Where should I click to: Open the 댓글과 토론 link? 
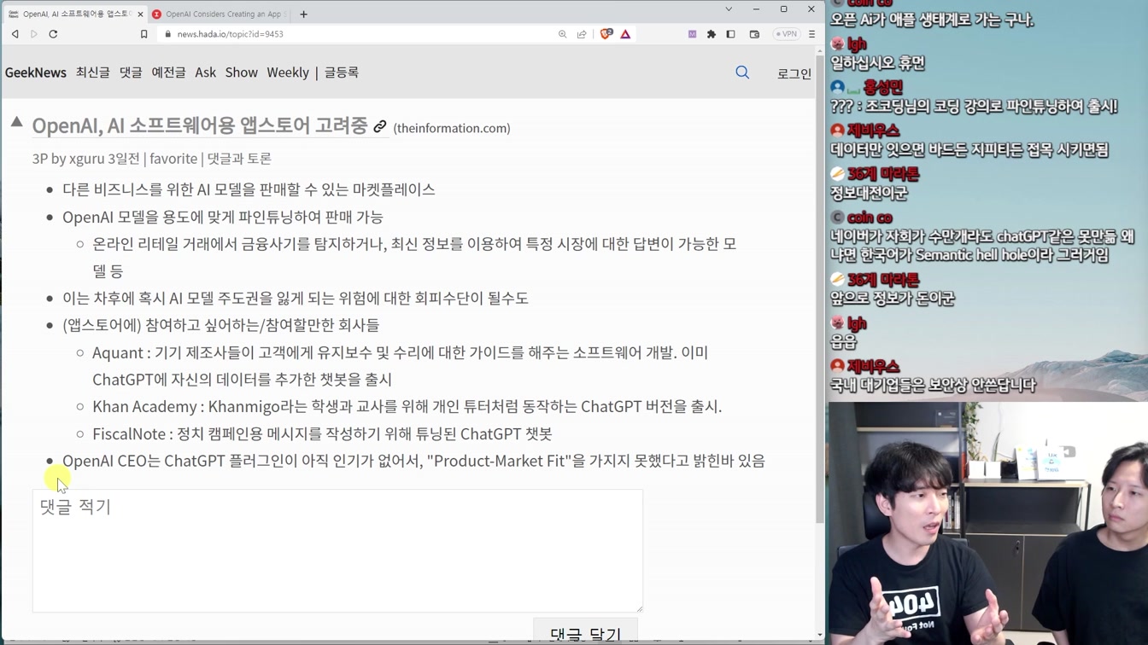pyautogui.click(x=239, y=159)
